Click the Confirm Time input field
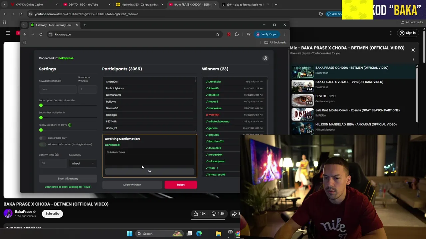This screenshot has height=239, width=426. coord(53,163)
